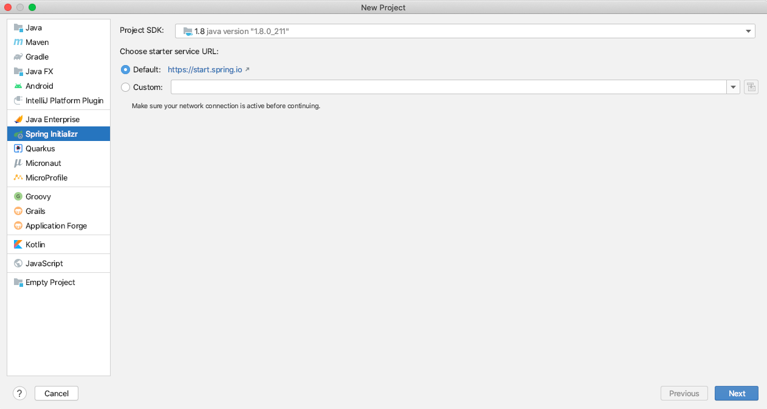Click the green Android robot icon

18,86
